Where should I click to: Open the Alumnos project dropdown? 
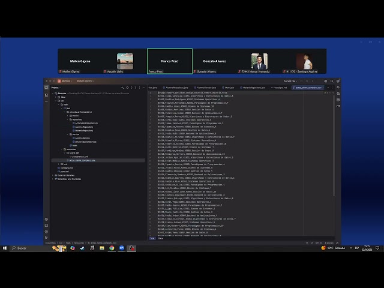[64, 81]
